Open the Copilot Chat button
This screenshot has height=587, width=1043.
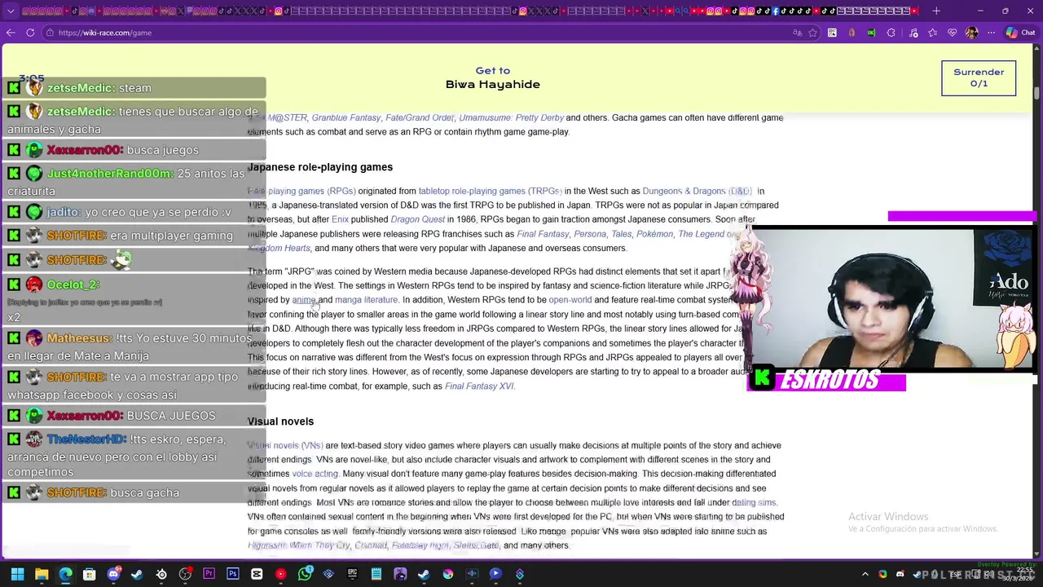point(1020,33)
